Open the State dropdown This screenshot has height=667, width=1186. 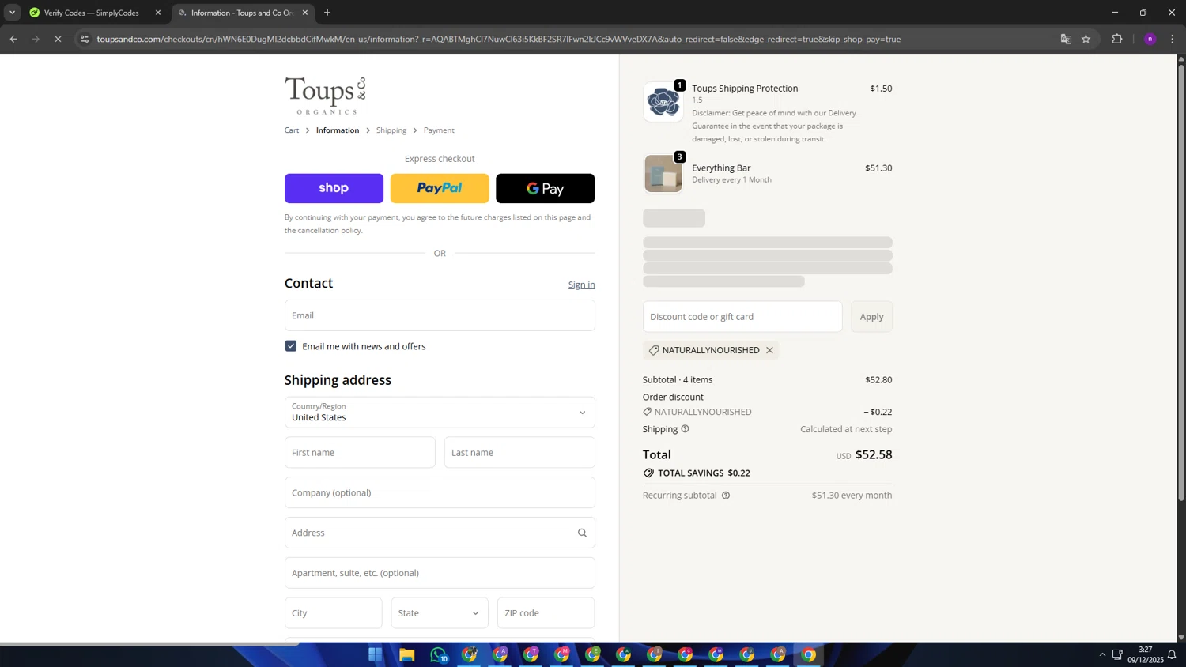coord(440,613)
